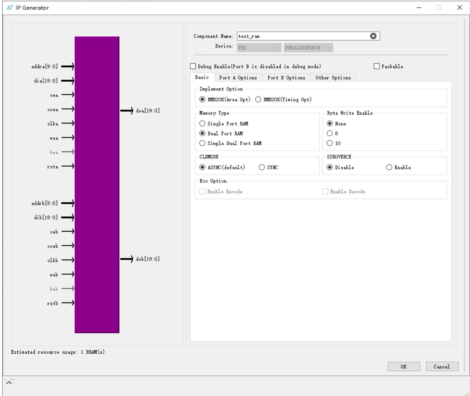Confirm with the OK button
This screenshot has height=396, width=470.
404,367
